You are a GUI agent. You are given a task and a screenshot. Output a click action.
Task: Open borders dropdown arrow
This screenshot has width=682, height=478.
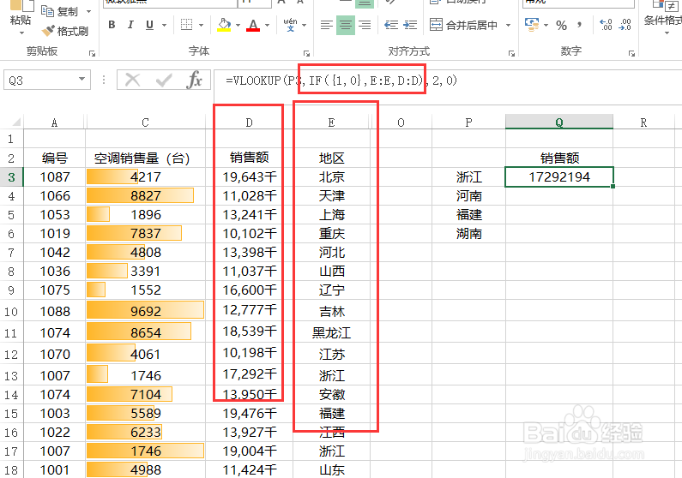tap(201, 25)
